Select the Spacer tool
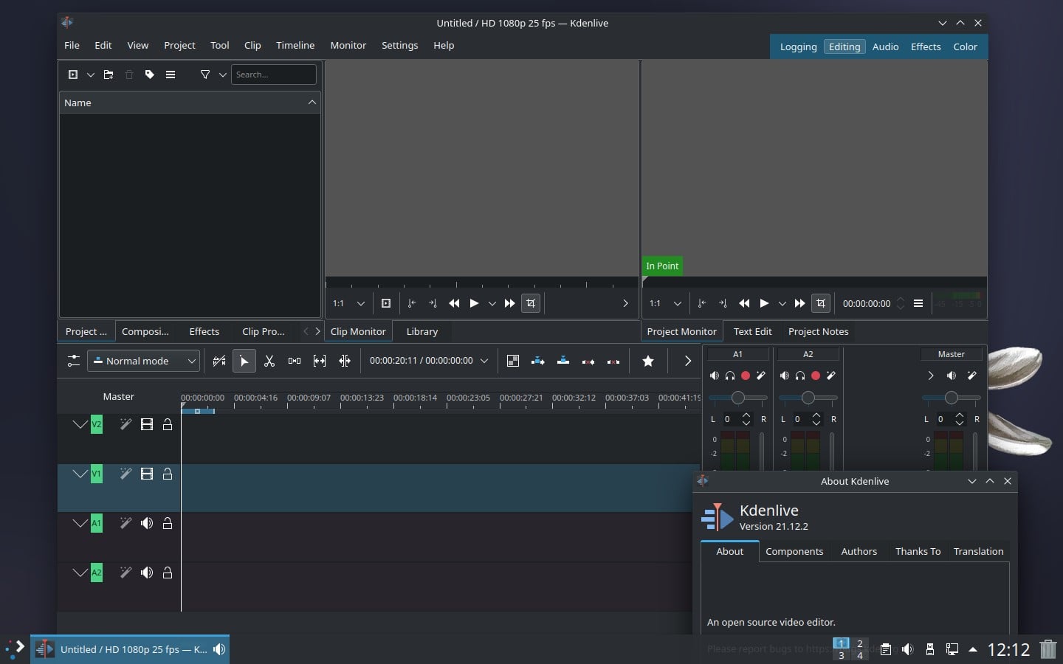The height and width of the screenshot is (664, 1063). coord(295,361)
